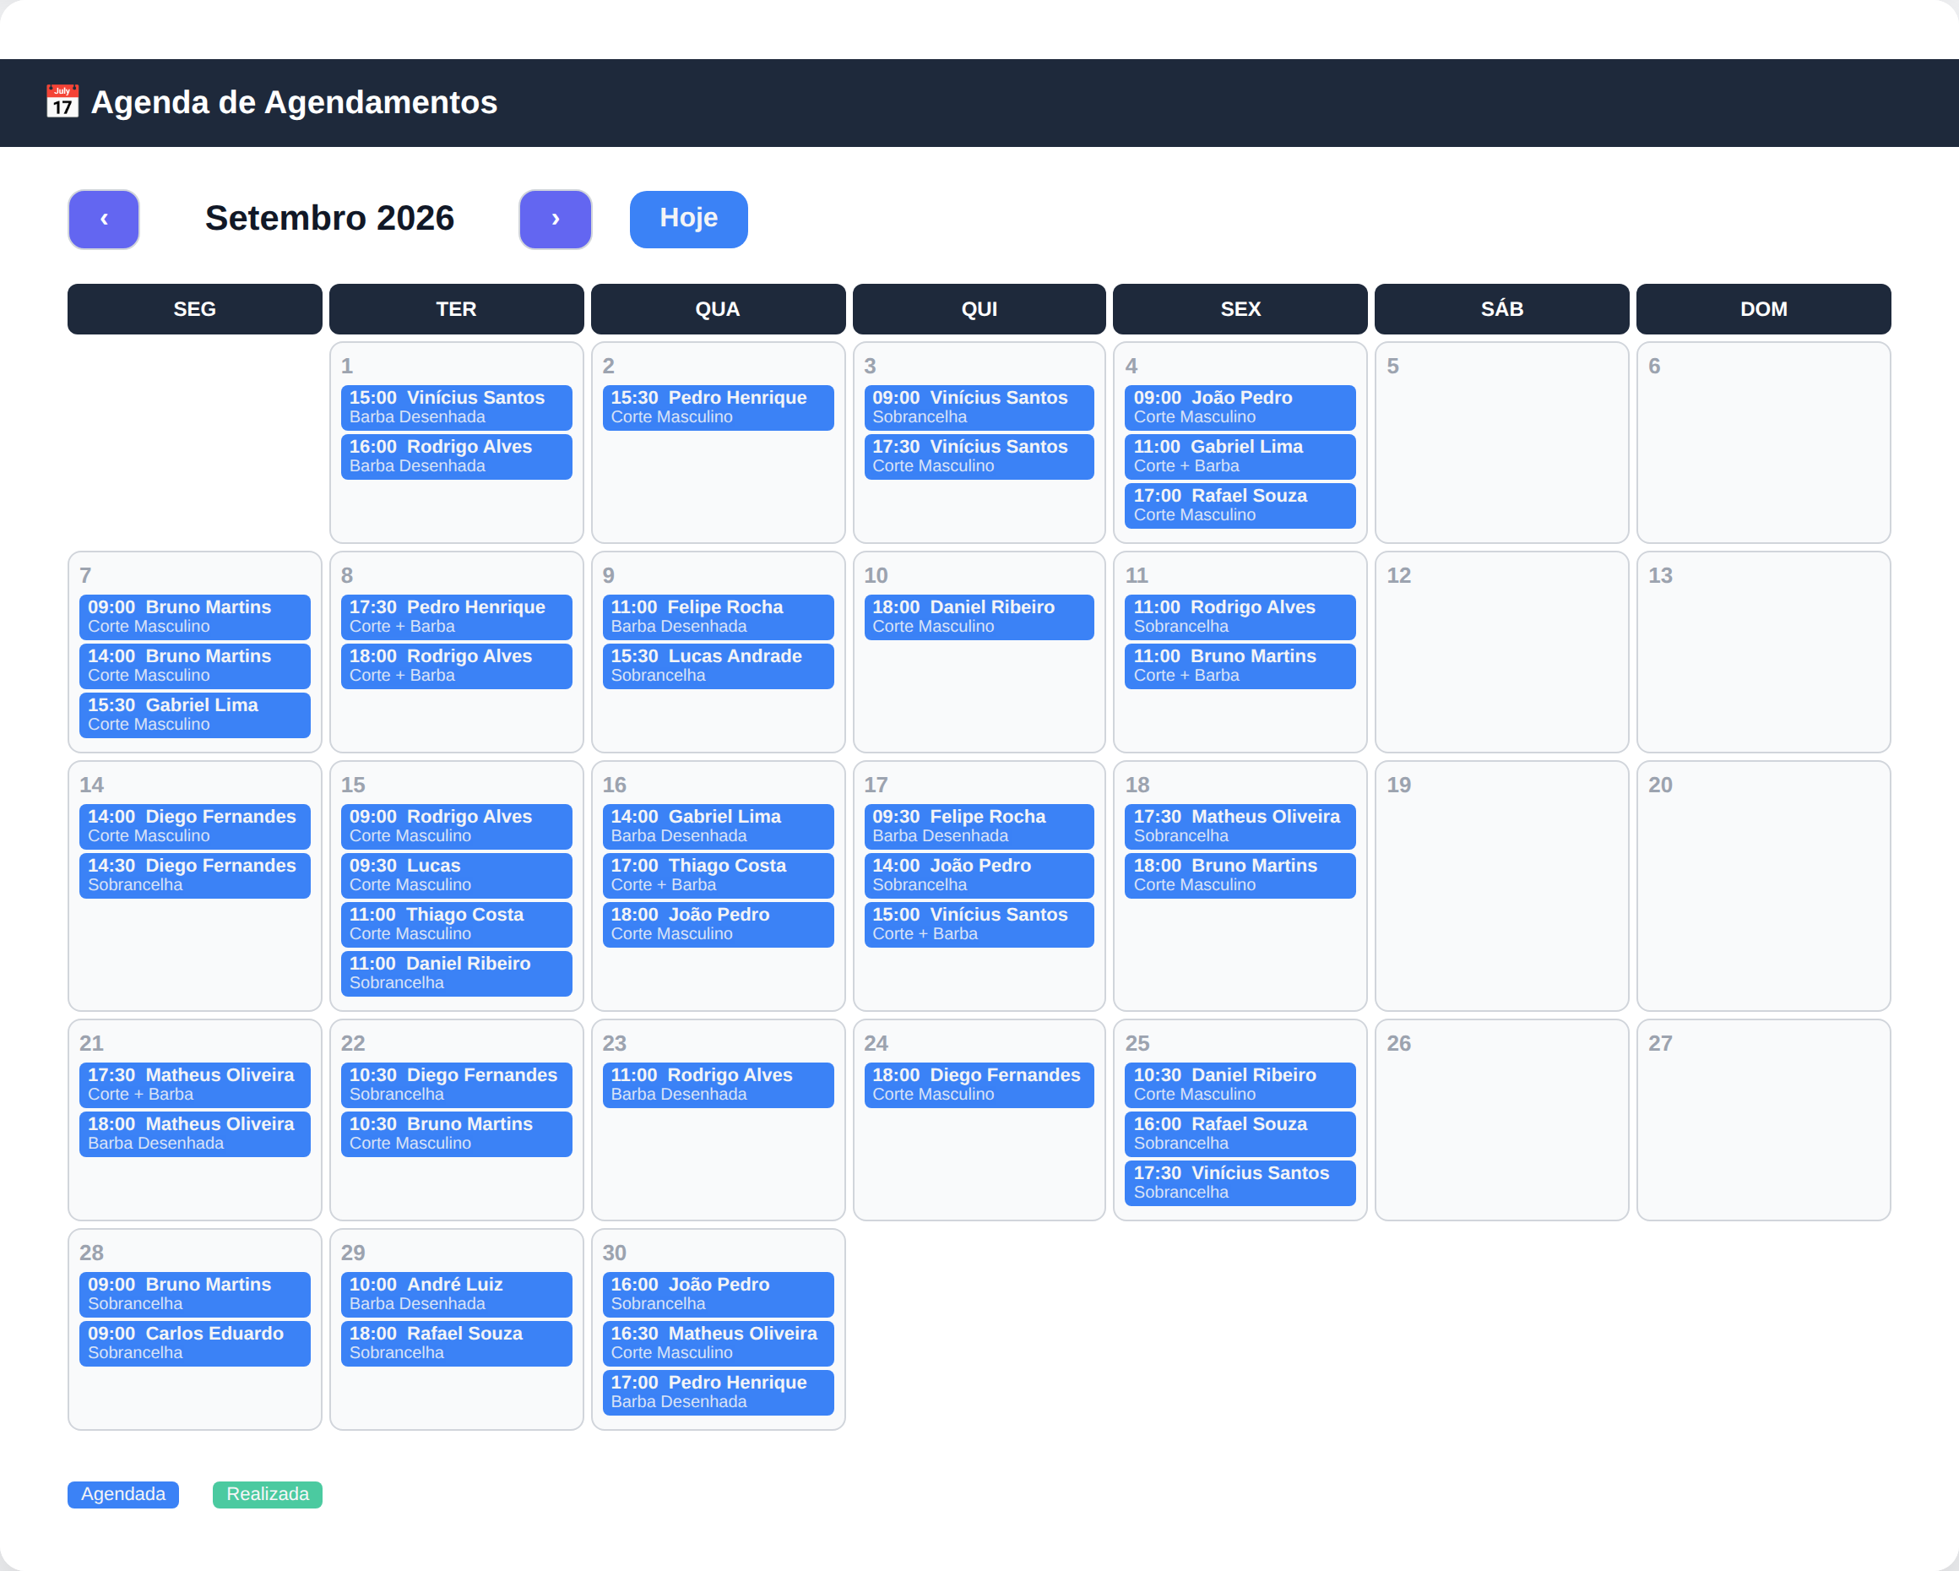Image resolution: width=1959 pixels, height=1571 pixels.
Task: Select empty day 5 cell
Action: coord(1501,443)
